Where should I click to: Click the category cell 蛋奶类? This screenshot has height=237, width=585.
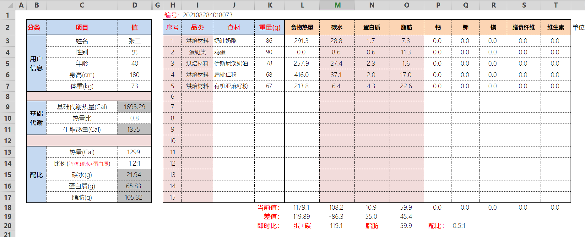tap(197, 52)
